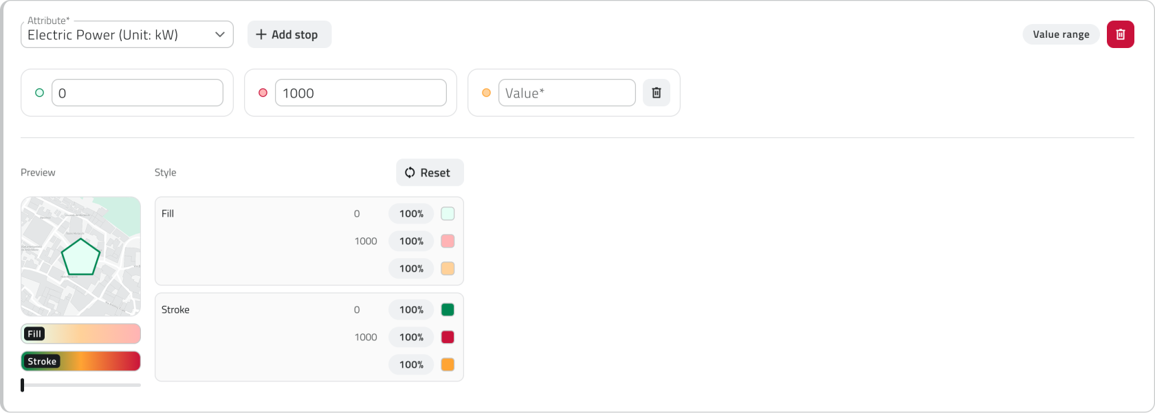This screenshot has width=1155, height=413.
Task: Reset the style settings
Action: tap(430, 173)
